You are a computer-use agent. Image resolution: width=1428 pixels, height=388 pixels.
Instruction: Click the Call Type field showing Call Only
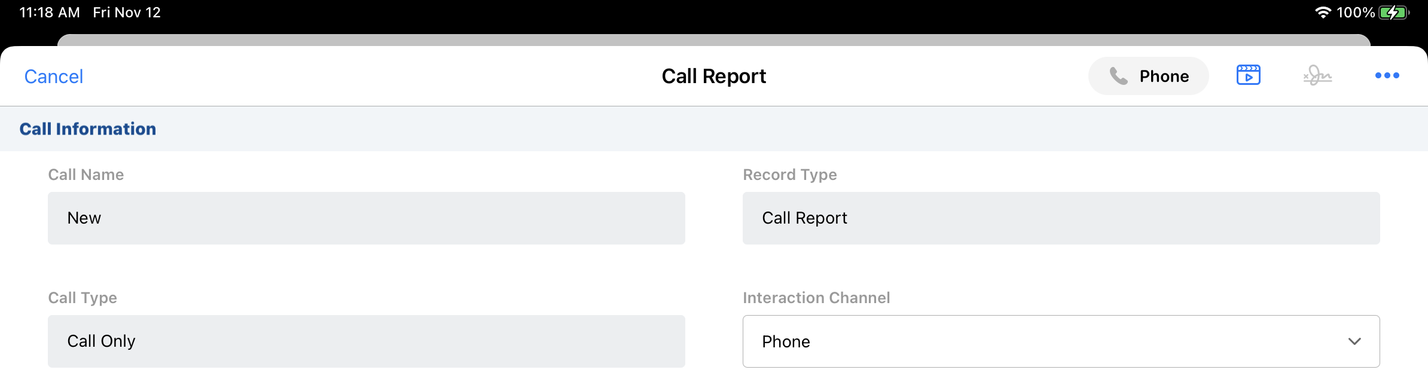[x=366, y=341]
